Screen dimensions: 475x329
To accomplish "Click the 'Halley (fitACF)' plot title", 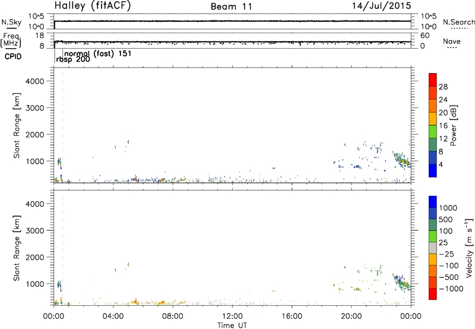I will click(93, 6).
